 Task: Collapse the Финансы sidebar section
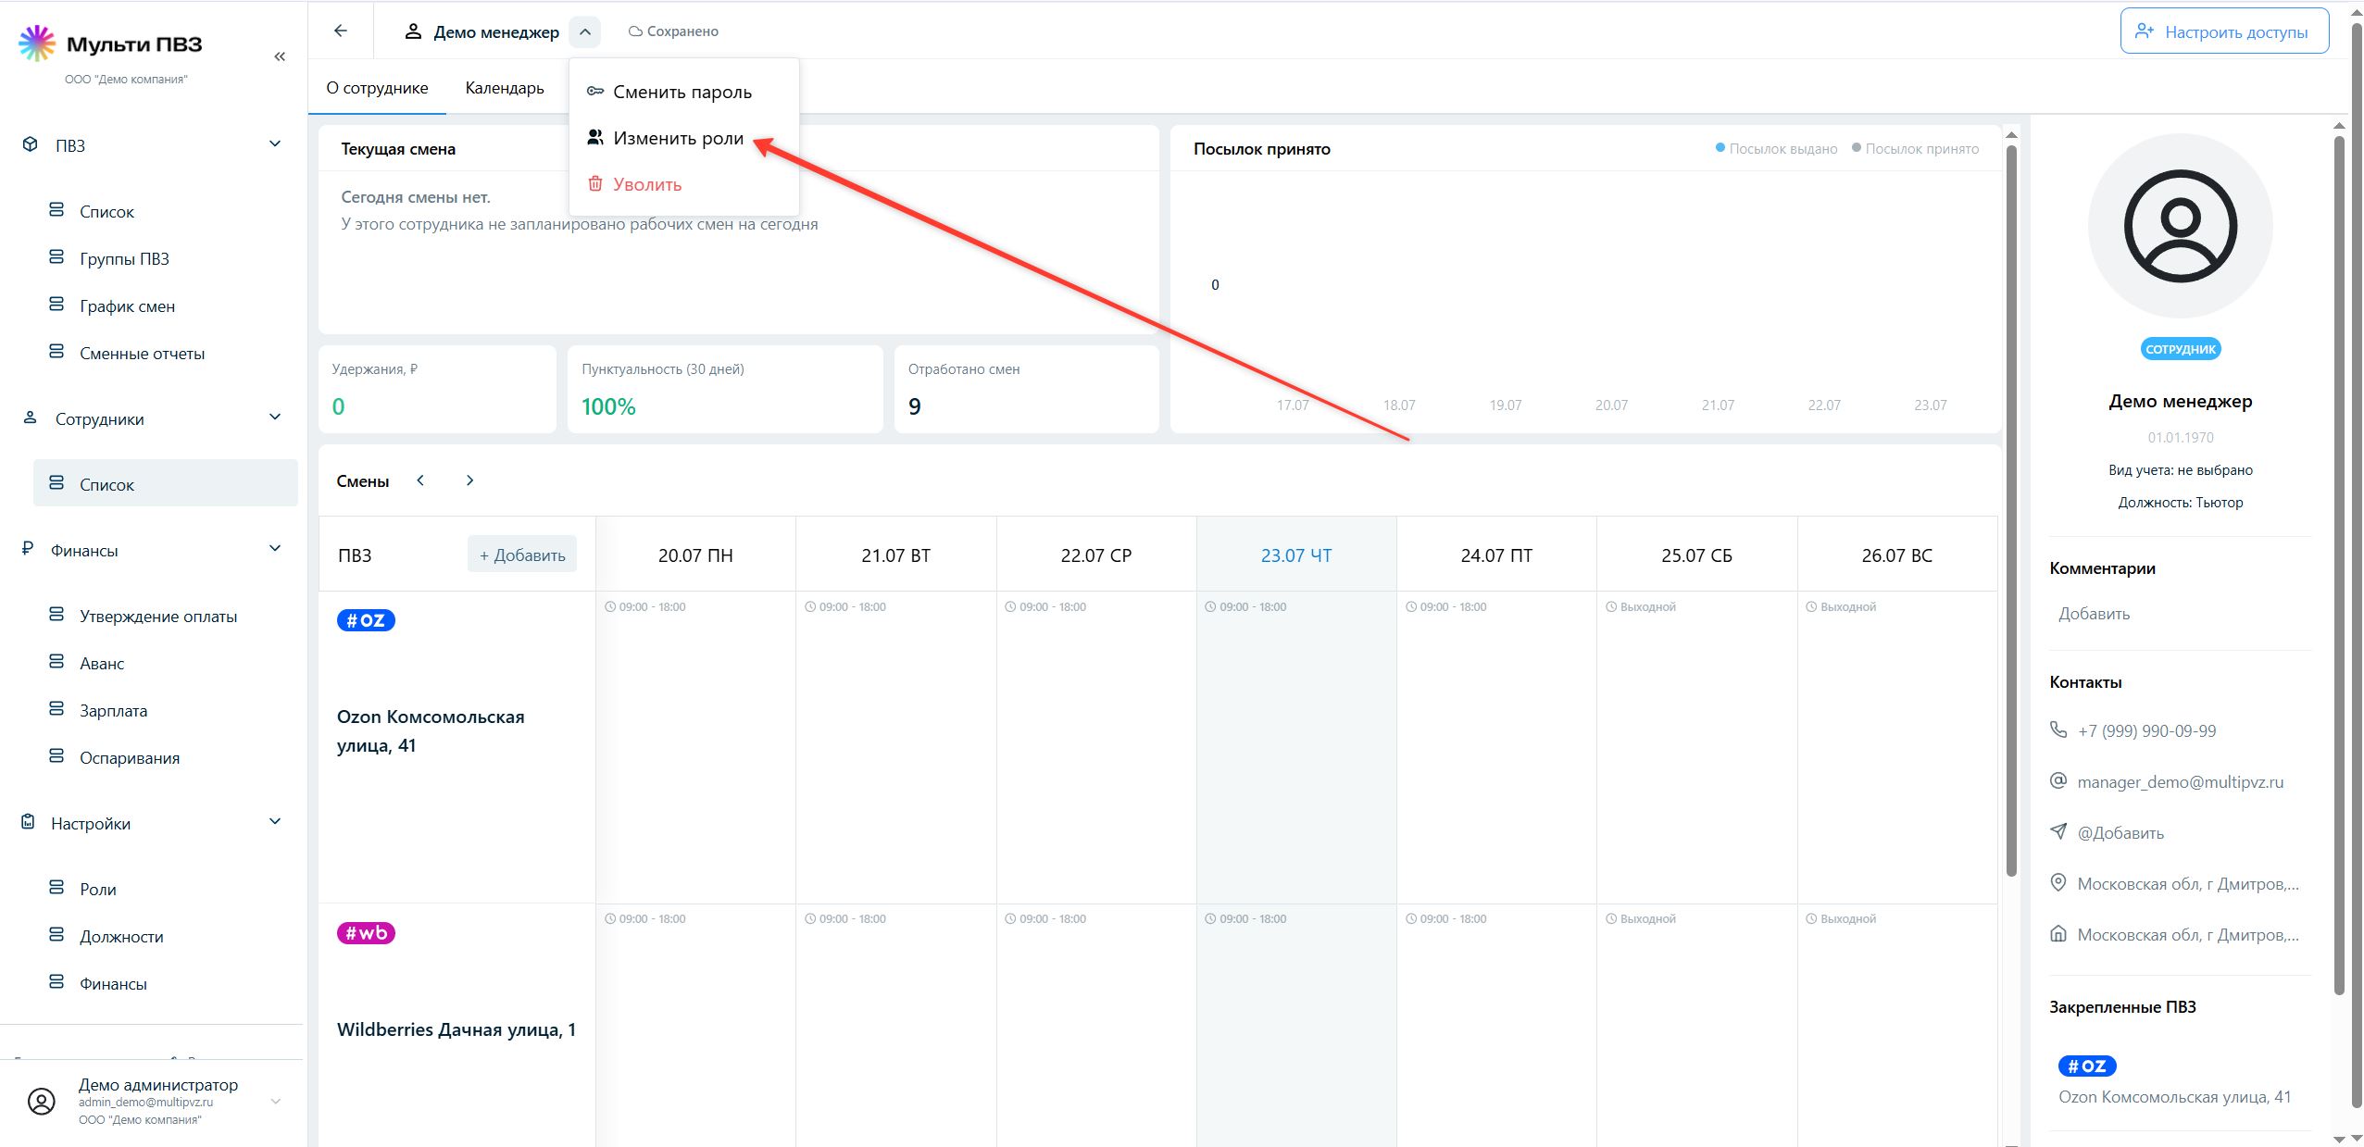[x=275, y=548]
